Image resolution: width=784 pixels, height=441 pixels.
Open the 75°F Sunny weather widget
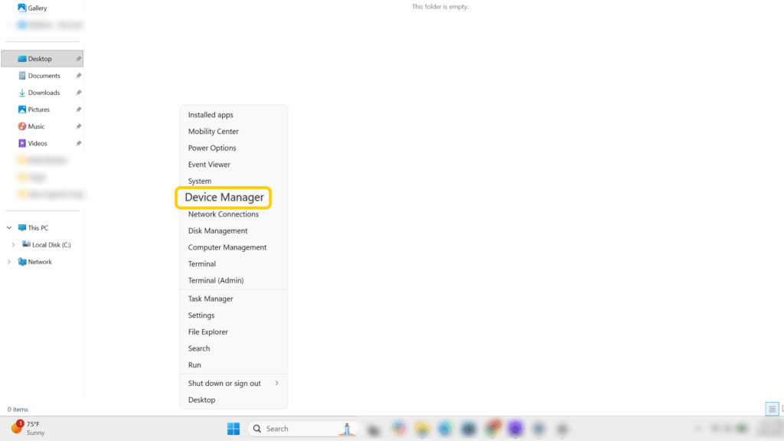(28, 428)
